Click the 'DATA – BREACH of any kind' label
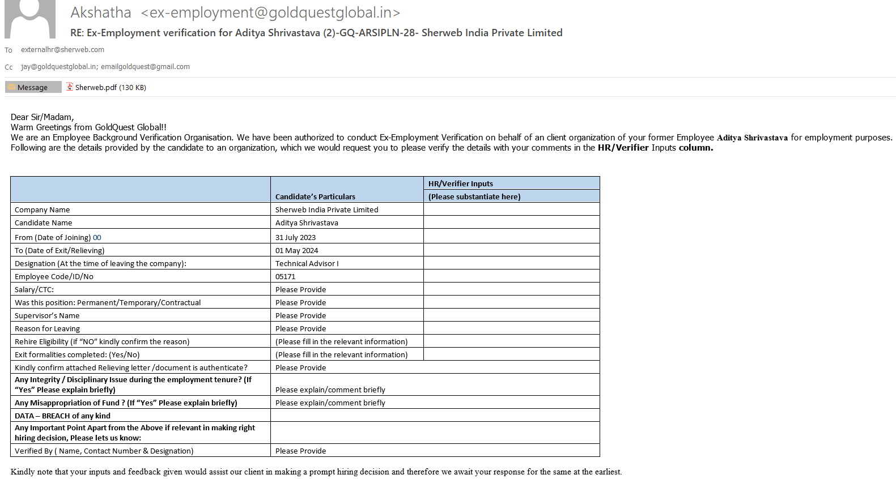896x479 pixels. point(62,416)
